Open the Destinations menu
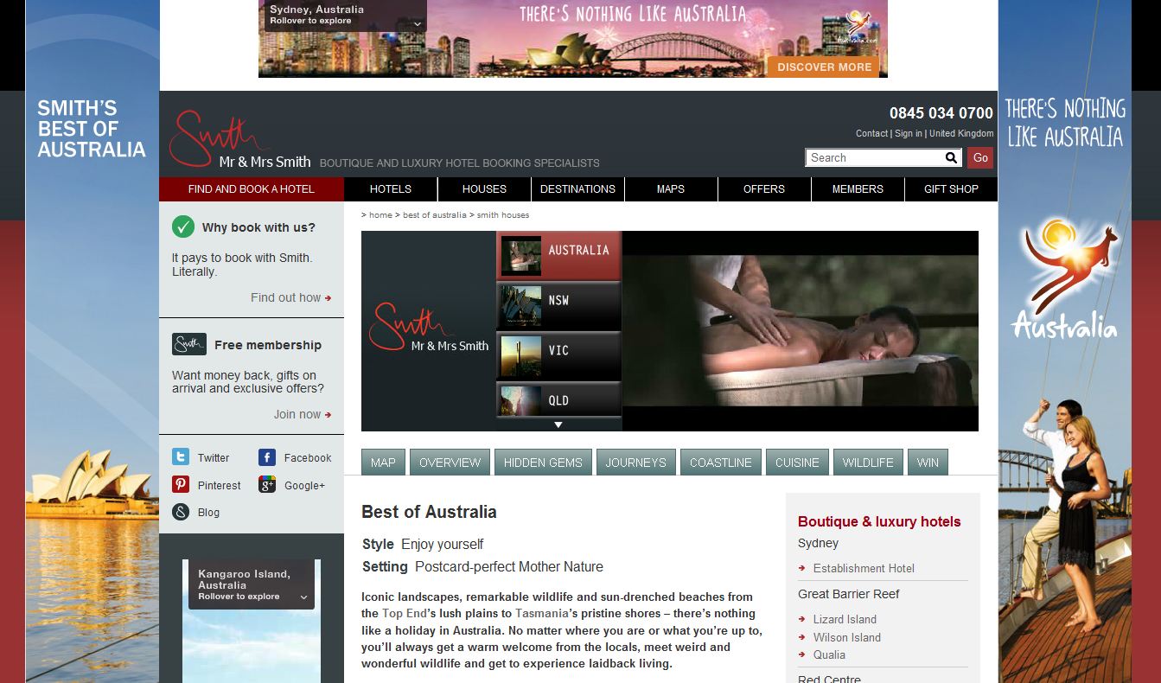 pos(577,189)
